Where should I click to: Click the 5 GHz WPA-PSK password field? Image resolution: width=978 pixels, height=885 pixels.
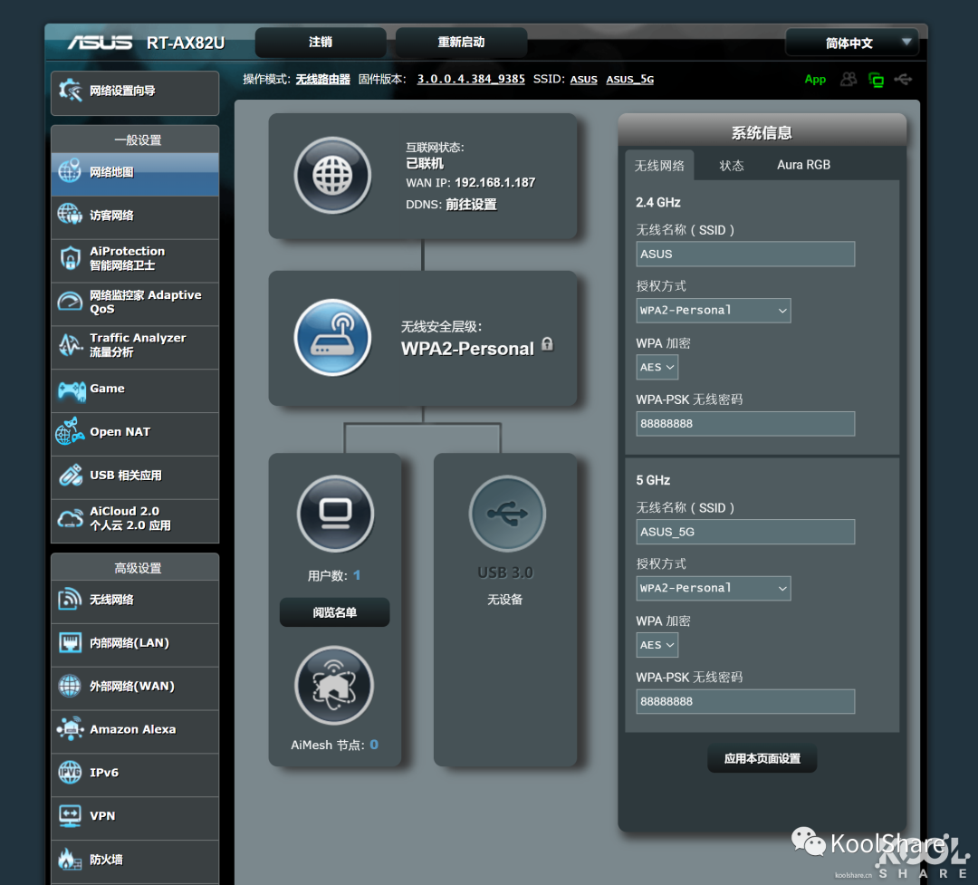click(x=745, y=701)
